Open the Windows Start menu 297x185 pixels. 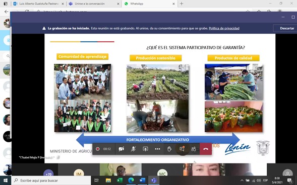tap(6, 180)
